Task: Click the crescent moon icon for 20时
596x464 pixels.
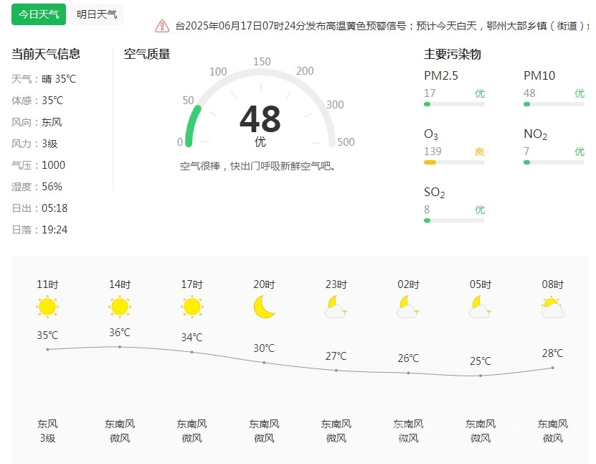Action: (x=264, y=307)
